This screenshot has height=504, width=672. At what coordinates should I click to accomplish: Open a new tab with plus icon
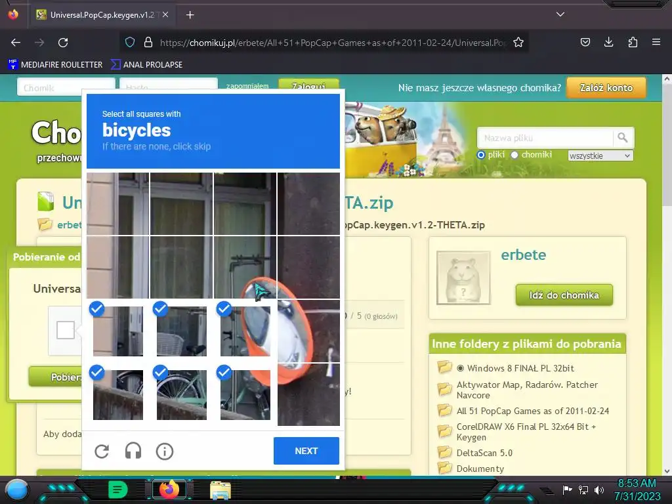pos(190,15)
